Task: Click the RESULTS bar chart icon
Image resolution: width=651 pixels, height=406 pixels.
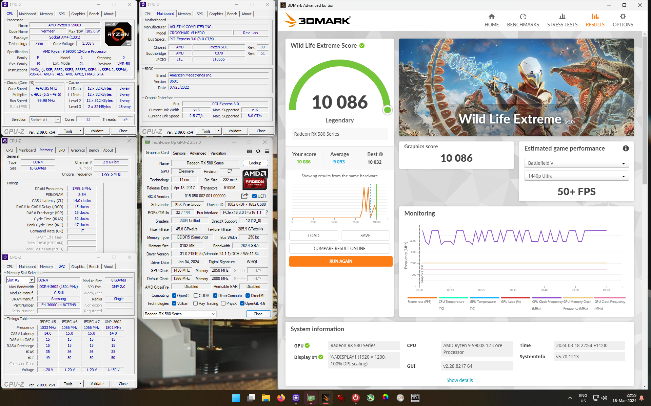Action: pos(595,17)
